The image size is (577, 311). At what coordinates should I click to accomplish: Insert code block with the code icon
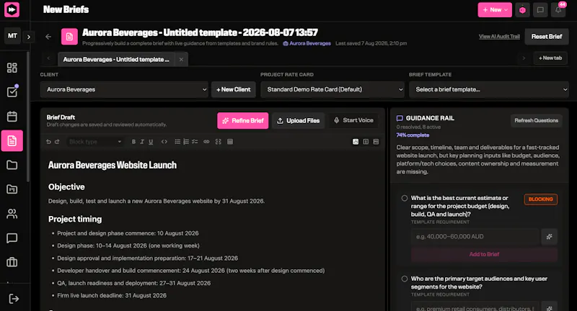point(164,142)
